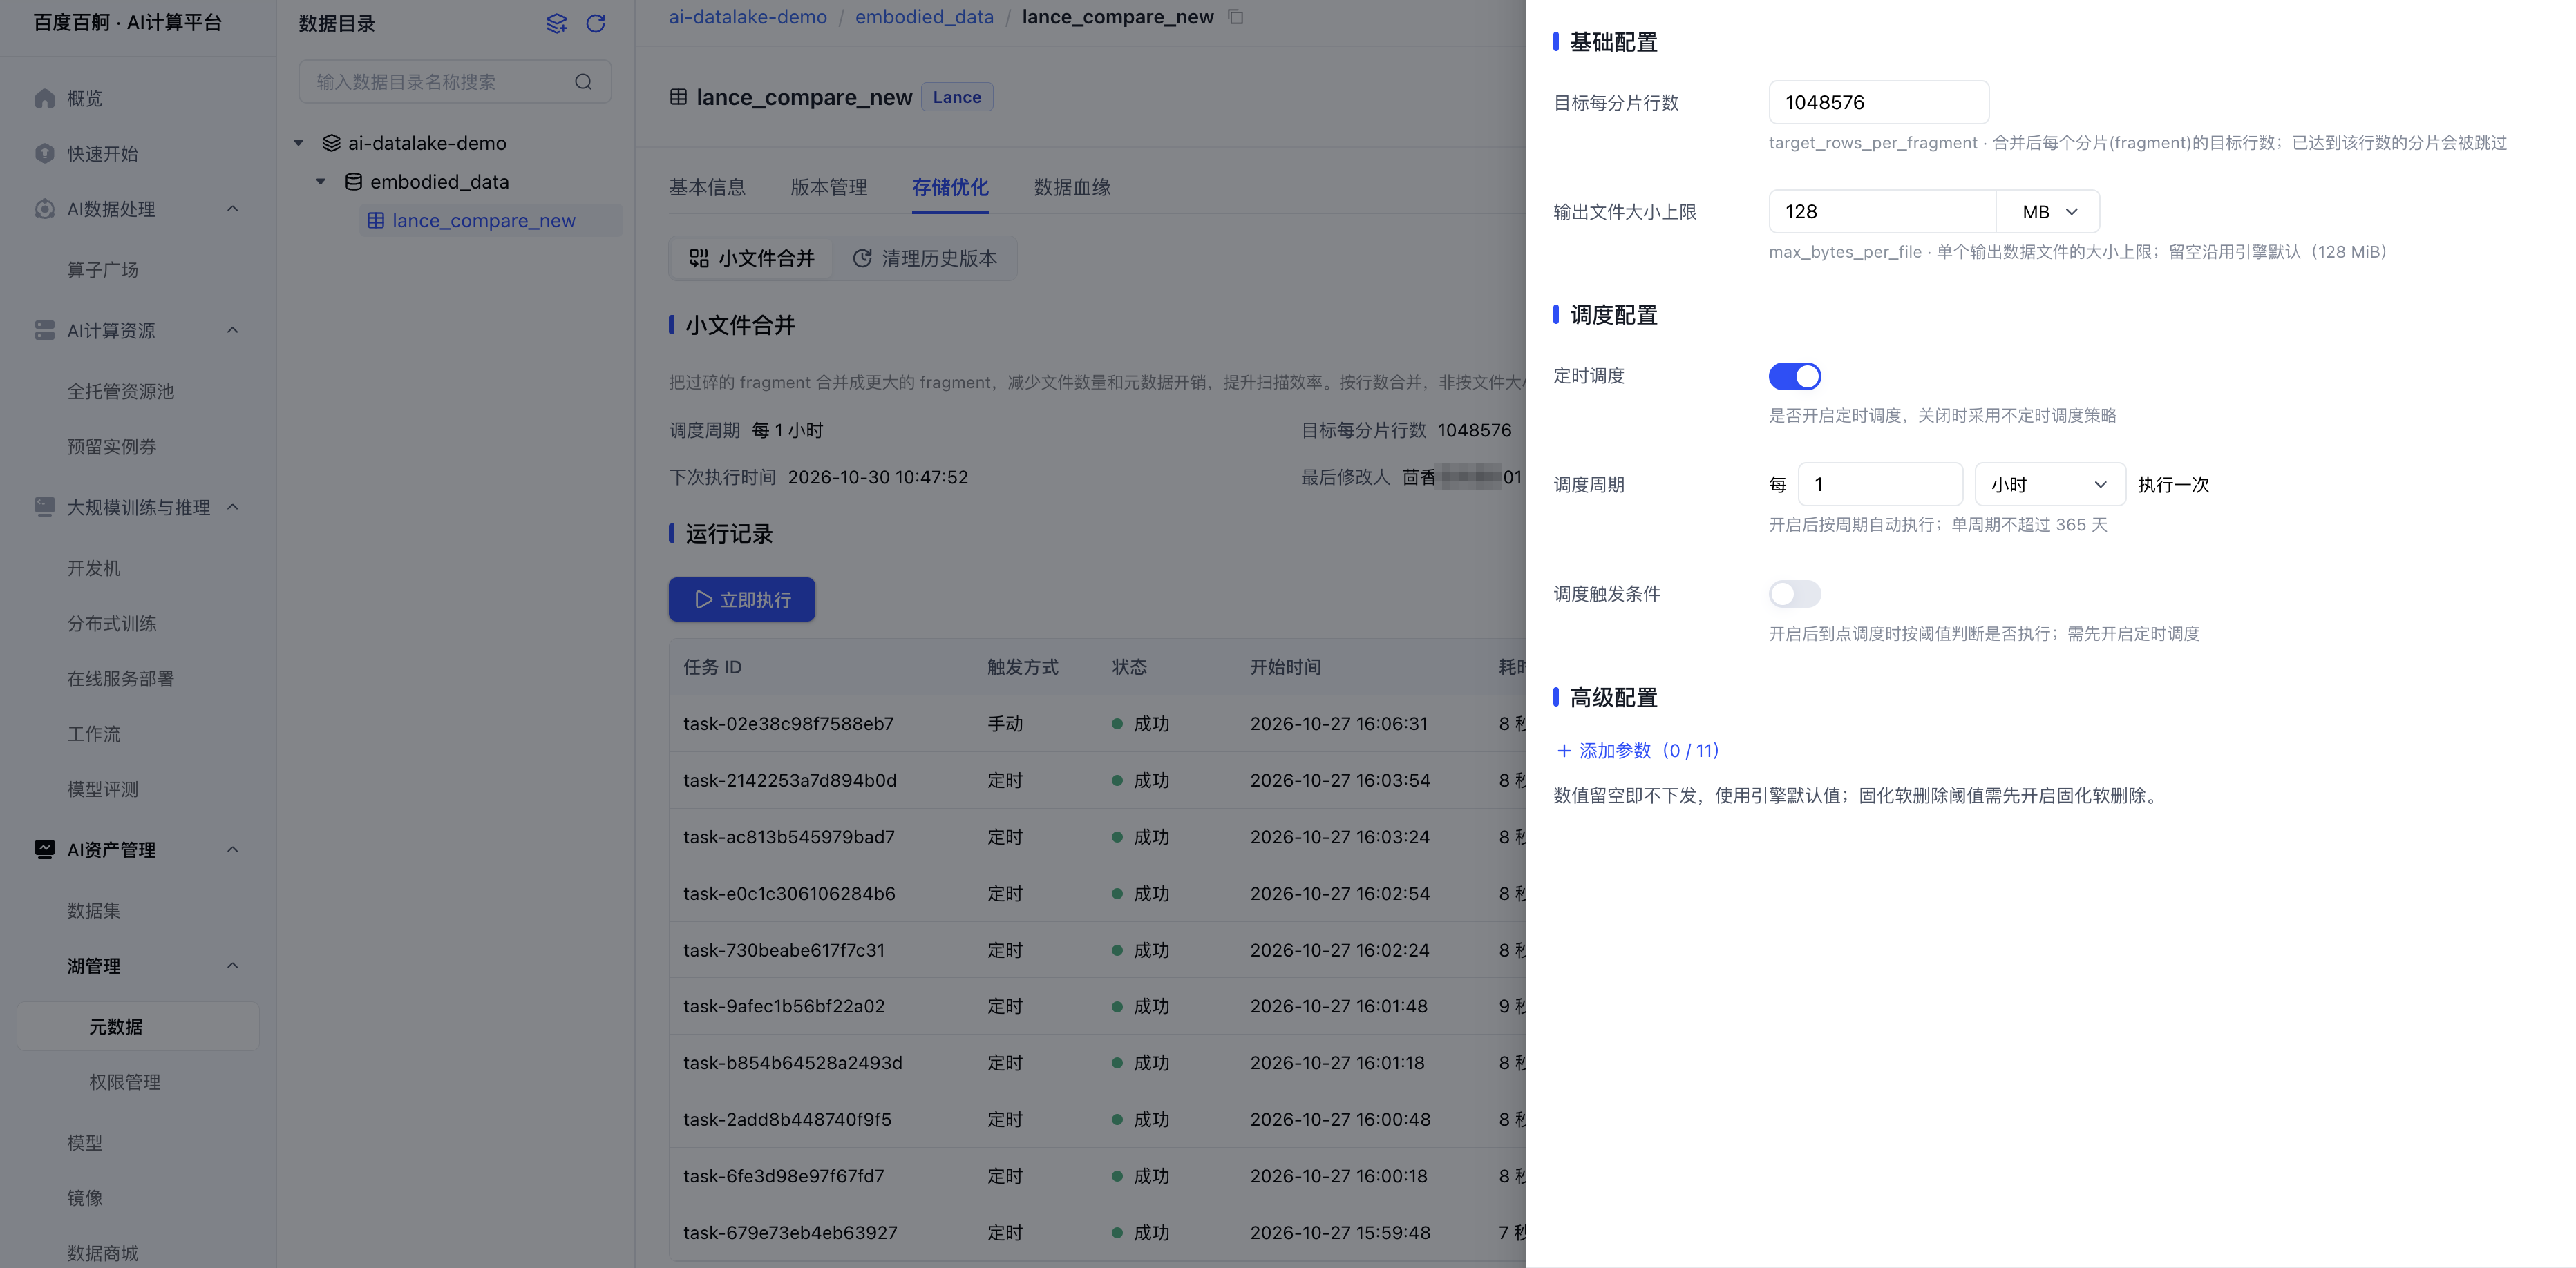Viewport: 2576px width, 1268px height.
Task: Switch to the 数据血缘 tab
Action: coord(1072,187)
